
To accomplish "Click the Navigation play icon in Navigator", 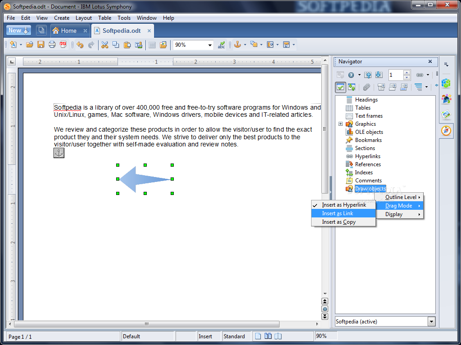I will (x=351, y=75).
